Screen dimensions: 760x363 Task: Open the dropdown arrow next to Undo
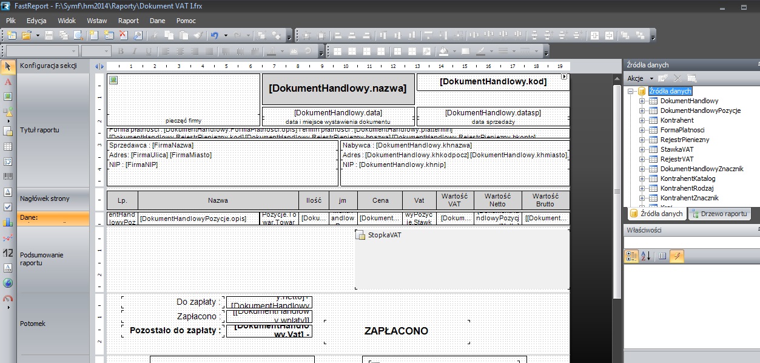(226, 35)
